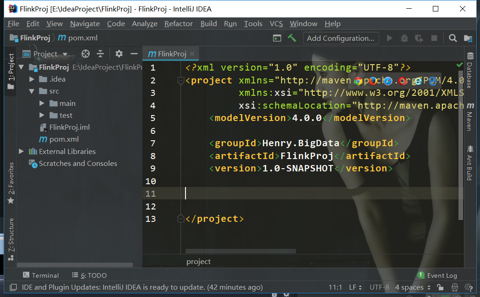Image resolution: width=480 pixels, height=297 pixels.
Task: Select the FlinkProj editor tab
Action: click(x=171, y=54)
